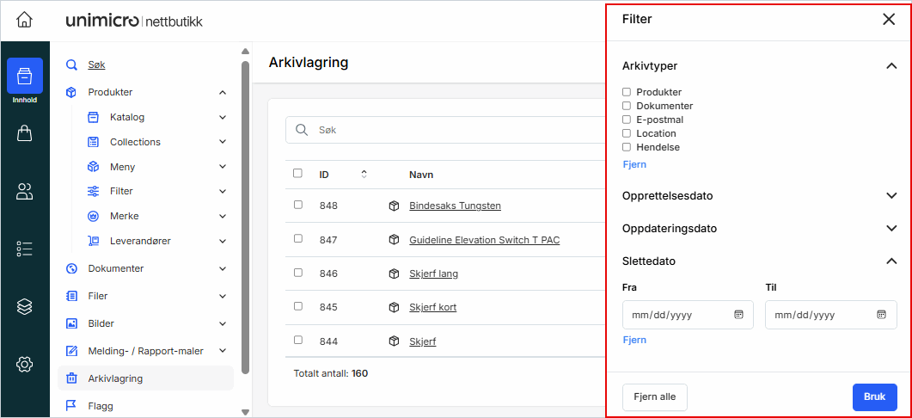
Task: Open the settings gear icon in sidebar
Action: point(25,365)
